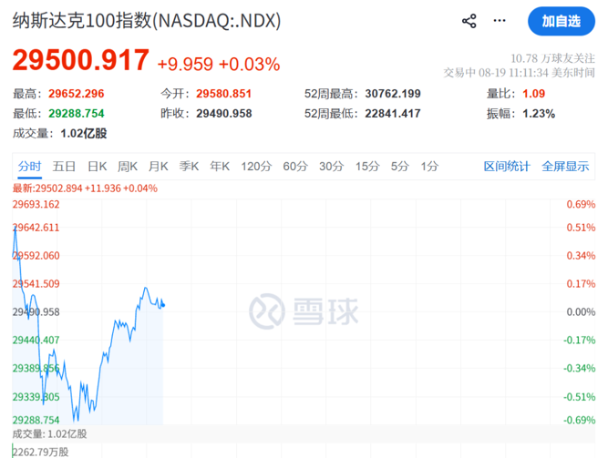Image resolution: width=608 pixels, height=458 pixels.
Task: Show the 60分 interval chart
Action: click(x=295, y=167)
